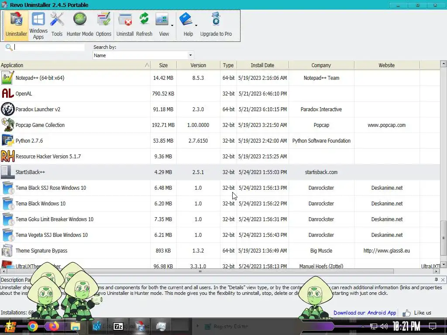The width and height of the screenshot is (447, 335).
Task: Expand the Help dropdown arrow
Action: [196, 26]
